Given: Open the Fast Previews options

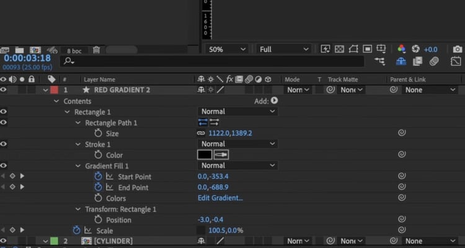Looking at the screenshot, I should [x=325, y=49].
